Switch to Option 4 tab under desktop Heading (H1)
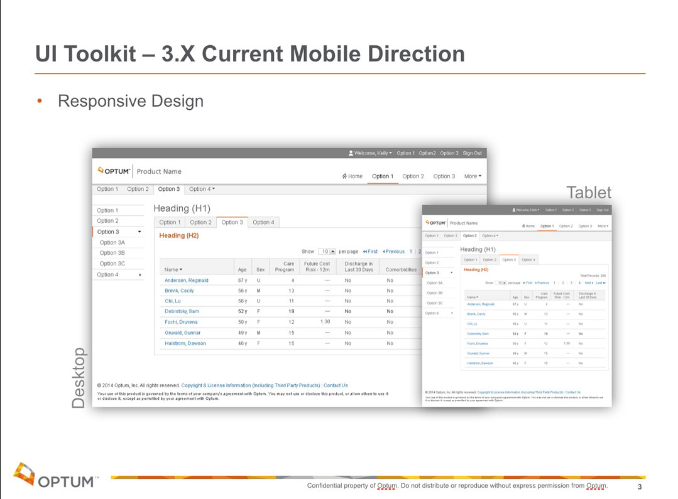This screenshot has height=499, width=678. coord(263,222)
